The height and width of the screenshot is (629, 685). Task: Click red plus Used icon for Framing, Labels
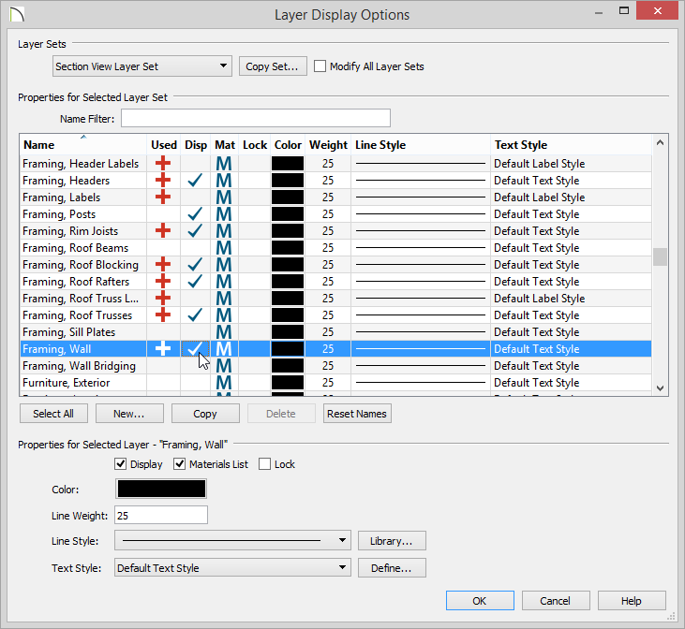point(163,197)
